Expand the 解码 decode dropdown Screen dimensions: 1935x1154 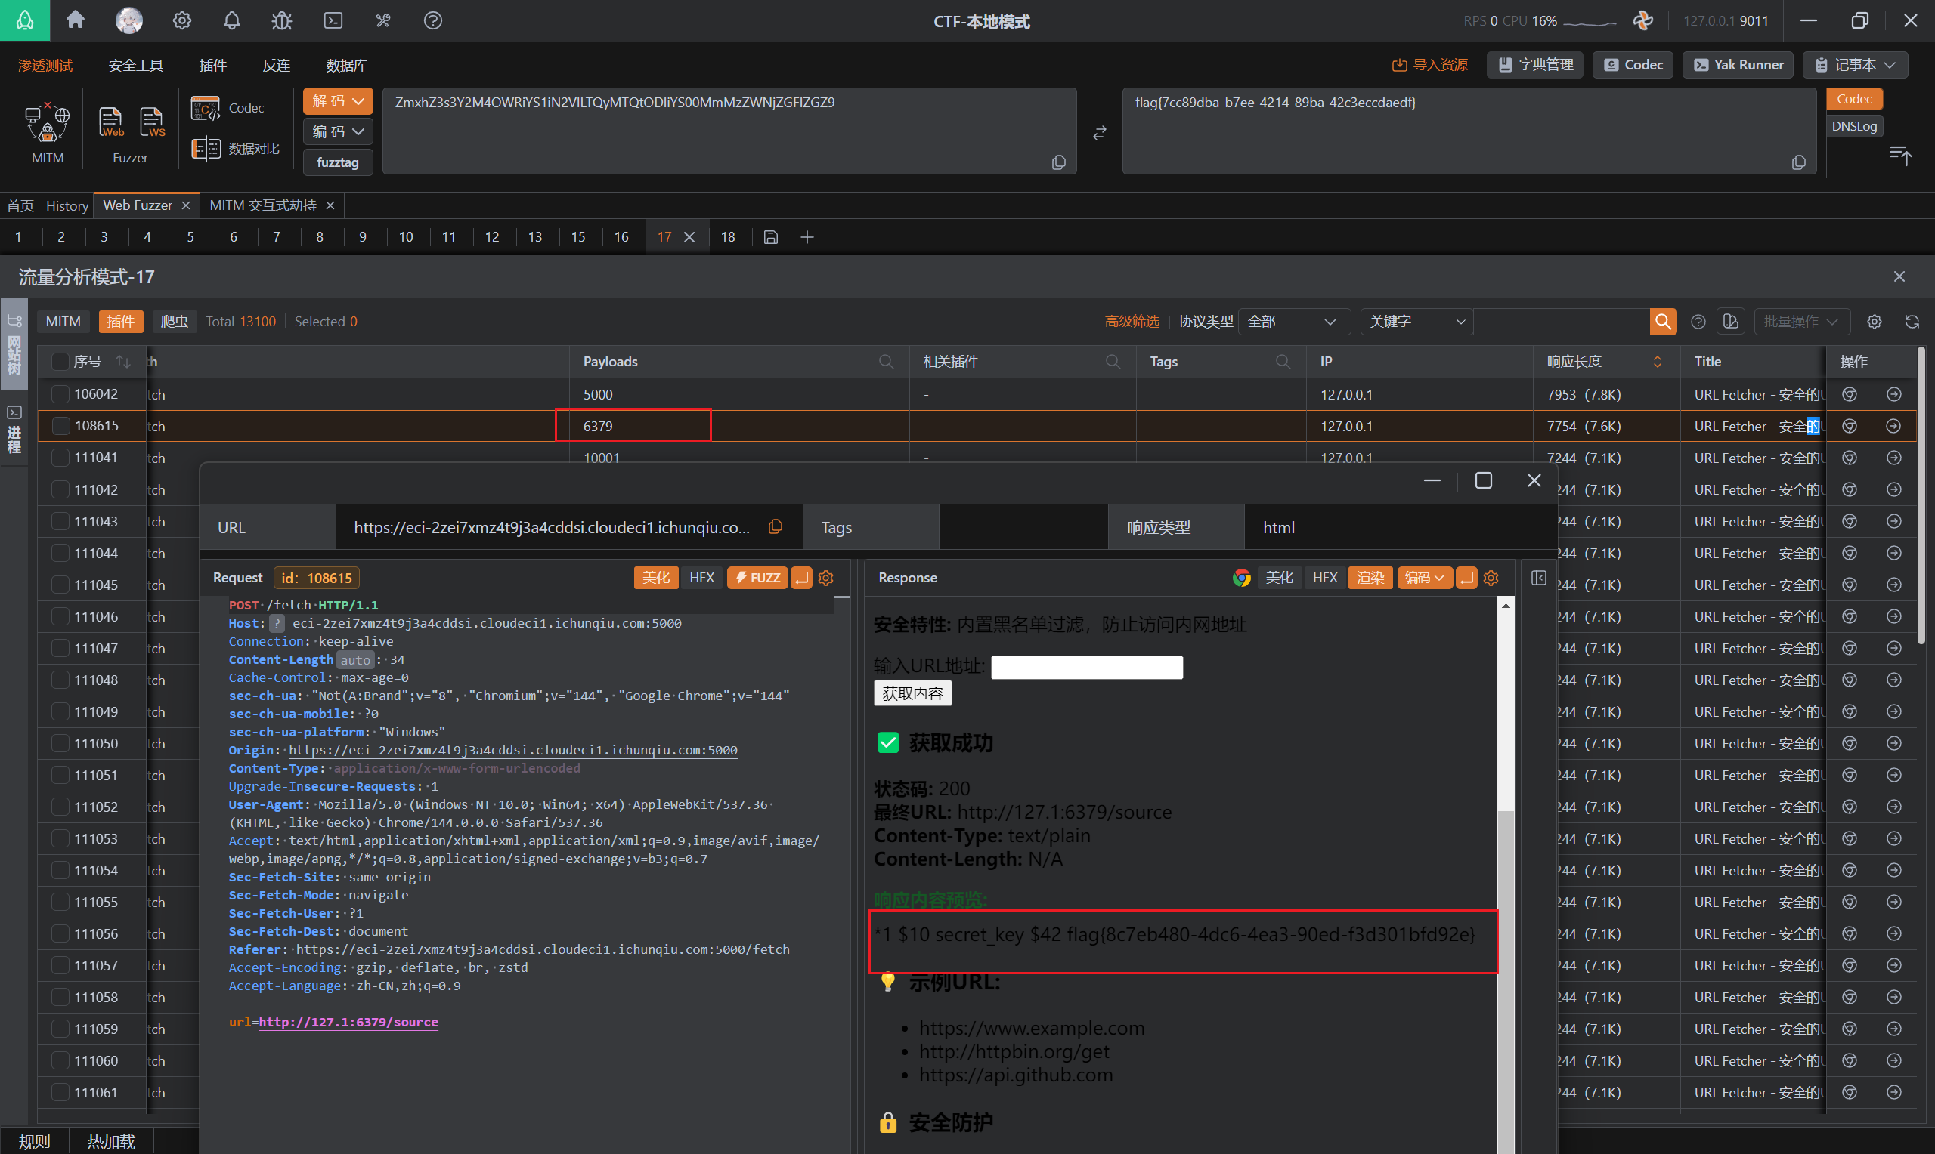(x=338, y=101)
